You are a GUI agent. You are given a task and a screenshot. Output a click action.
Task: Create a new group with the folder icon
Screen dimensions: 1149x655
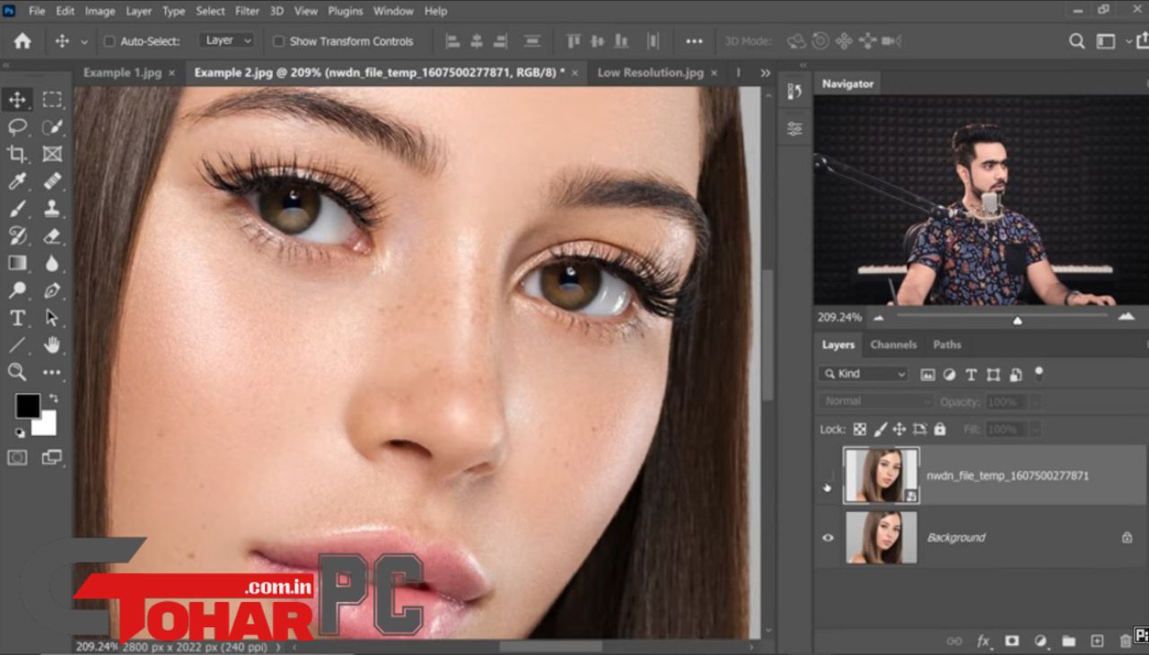pos(1068,641)
